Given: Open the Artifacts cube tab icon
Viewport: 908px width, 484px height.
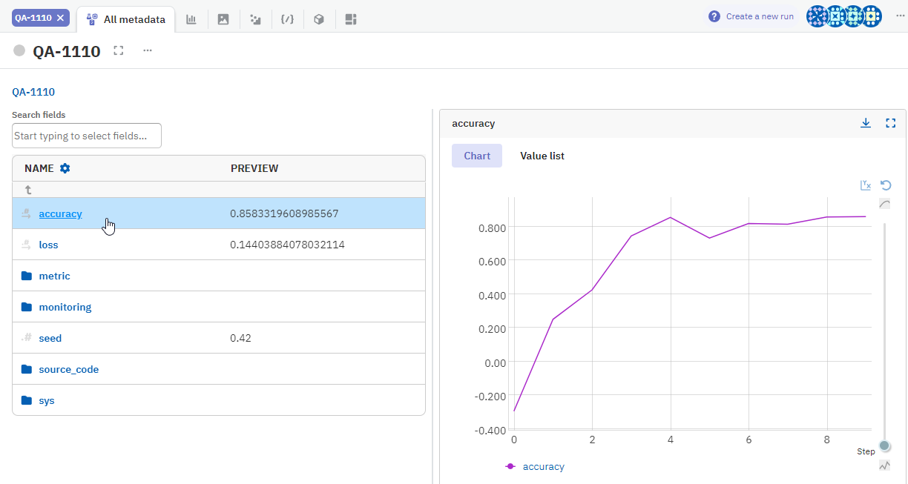Looking at the screenshot, I should point(319,19).
